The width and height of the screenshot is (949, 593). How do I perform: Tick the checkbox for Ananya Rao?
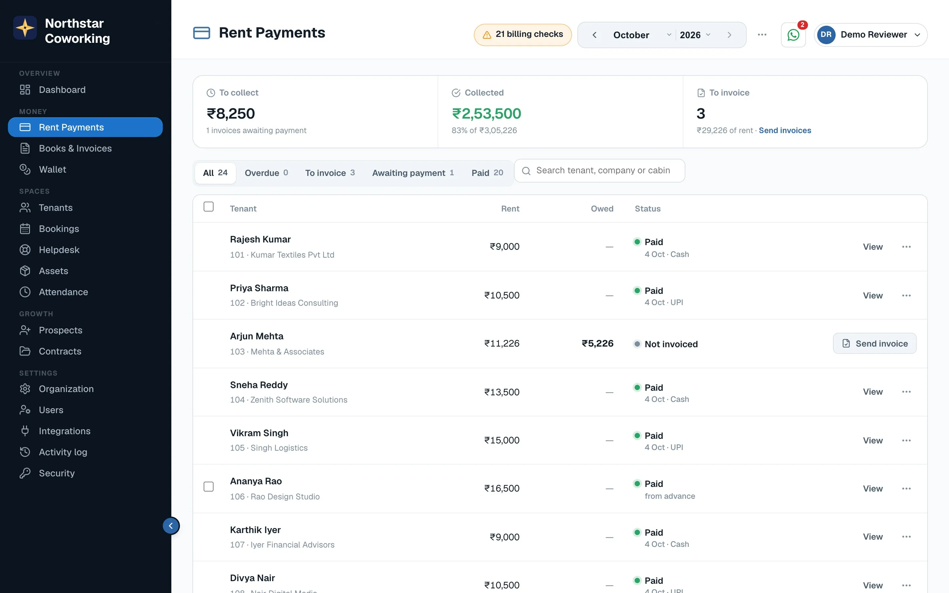[x=209, y=487]
